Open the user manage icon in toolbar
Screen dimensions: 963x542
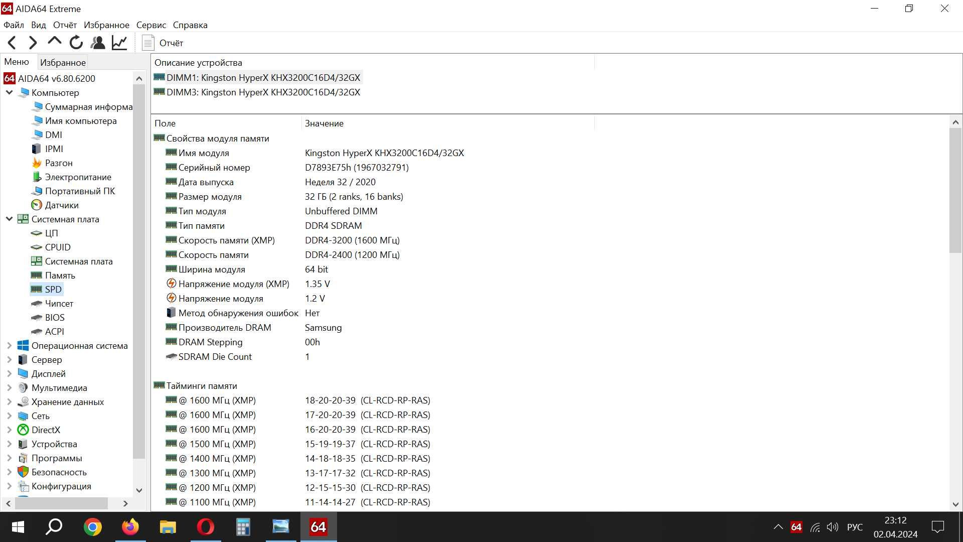coord(98,43)
